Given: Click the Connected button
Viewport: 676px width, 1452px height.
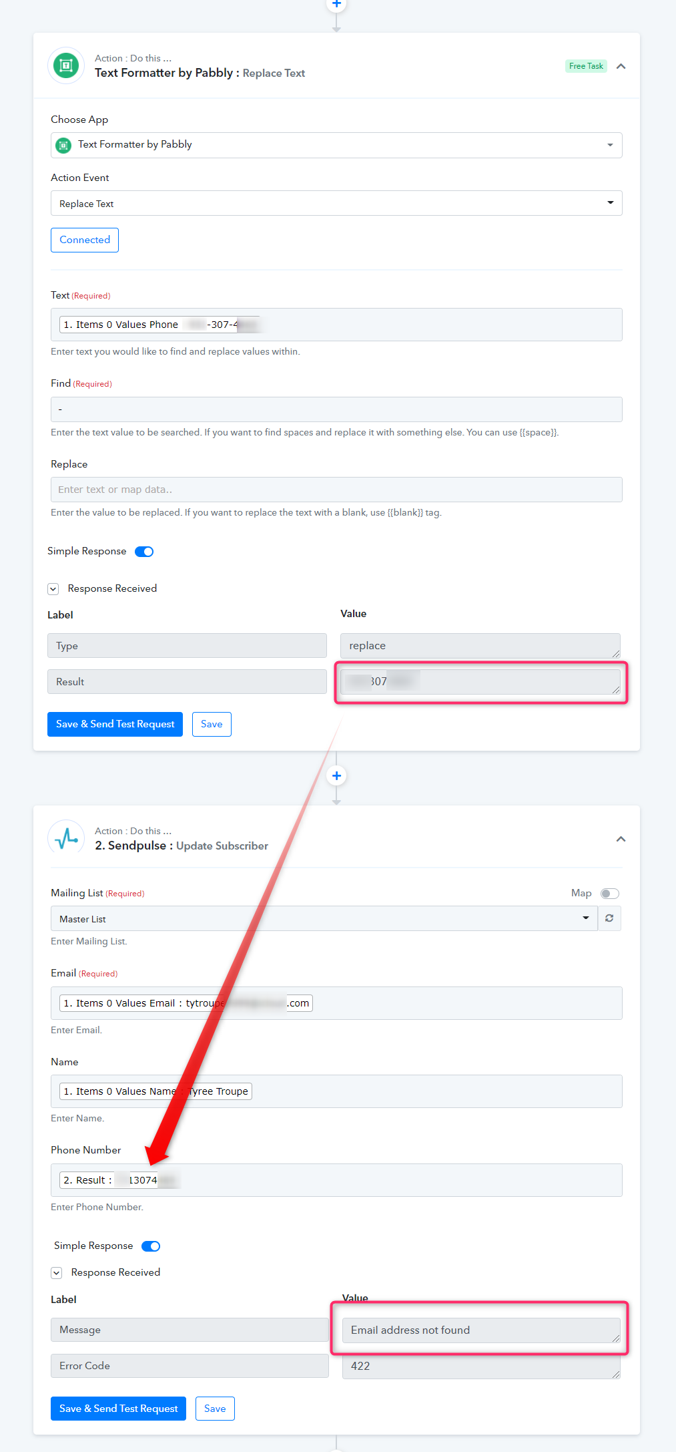Looking at the screenshot, I should 85,240.
